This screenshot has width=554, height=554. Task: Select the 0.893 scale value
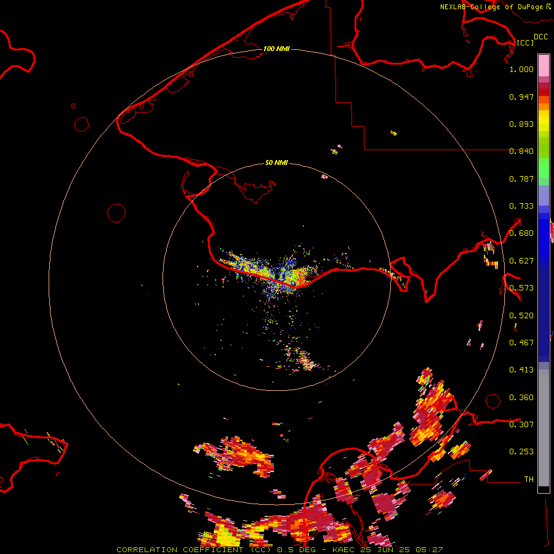[521, 124]
